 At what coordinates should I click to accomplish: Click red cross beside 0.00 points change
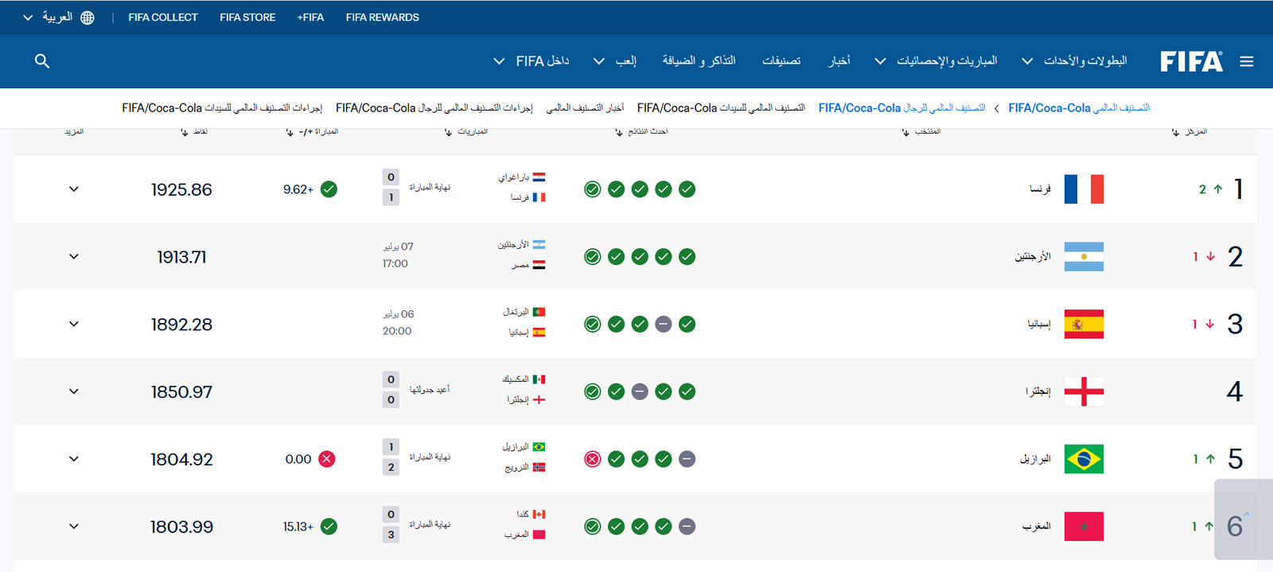click(327, 459)
